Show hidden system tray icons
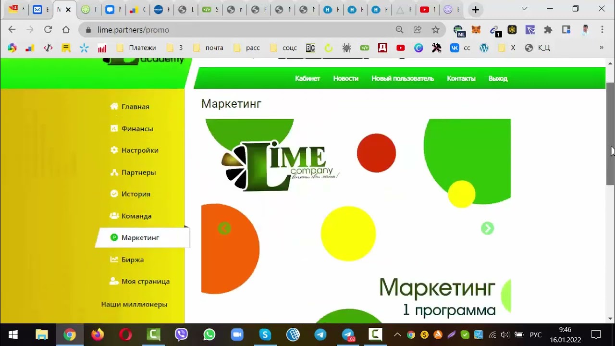This screenshot has height=346, width=615. tap(397, 335)
